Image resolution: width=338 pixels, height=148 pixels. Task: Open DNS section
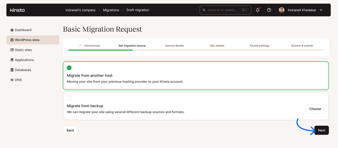click(33, 80)
